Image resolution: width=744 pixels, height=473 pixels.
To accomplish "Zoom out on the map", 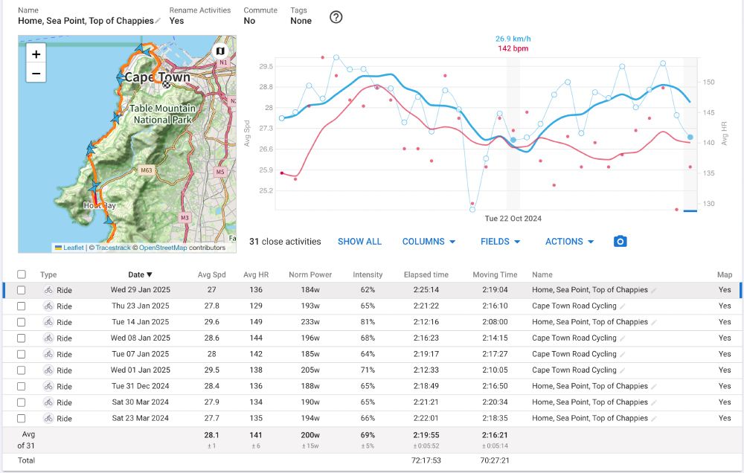I will point(36,73).
